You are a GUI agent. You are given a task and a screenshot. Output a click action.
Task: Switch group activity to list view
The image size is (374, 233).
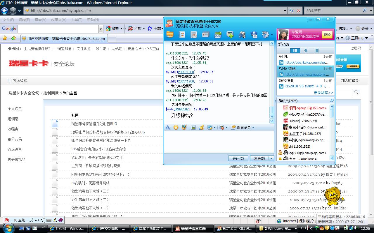click(295, 51)
